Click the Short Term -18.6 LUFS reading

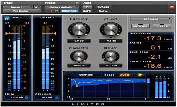(152, 66)
